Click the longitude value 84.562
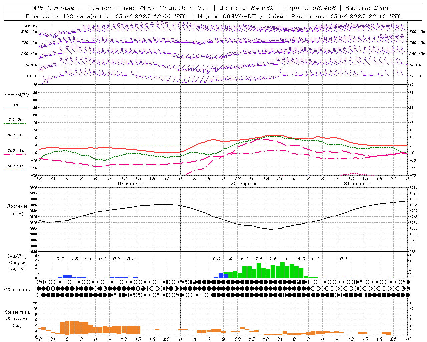Image resolution: width=427 pixels, height=342 pixels. [263, 8]
